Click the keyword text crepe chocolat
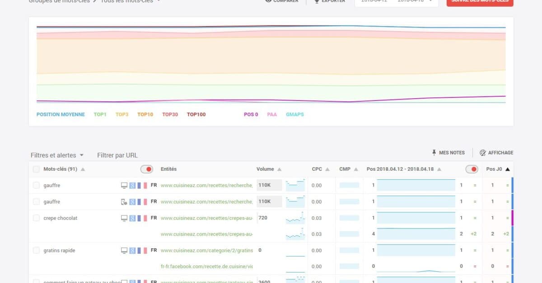This screenshot has width=542, height=283. 61,218
